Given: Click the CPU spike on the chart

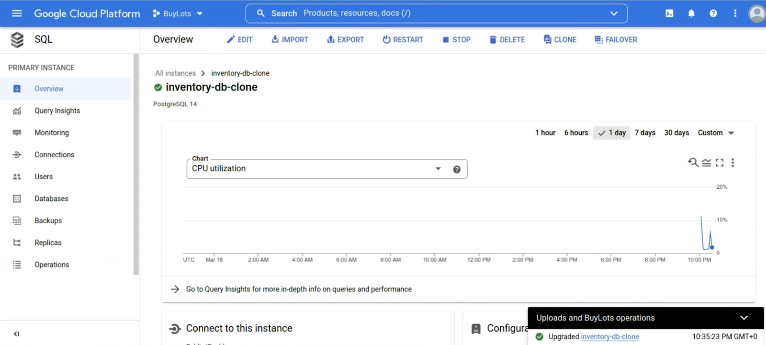Looking at the screenshot, I should tap(701, 218).
